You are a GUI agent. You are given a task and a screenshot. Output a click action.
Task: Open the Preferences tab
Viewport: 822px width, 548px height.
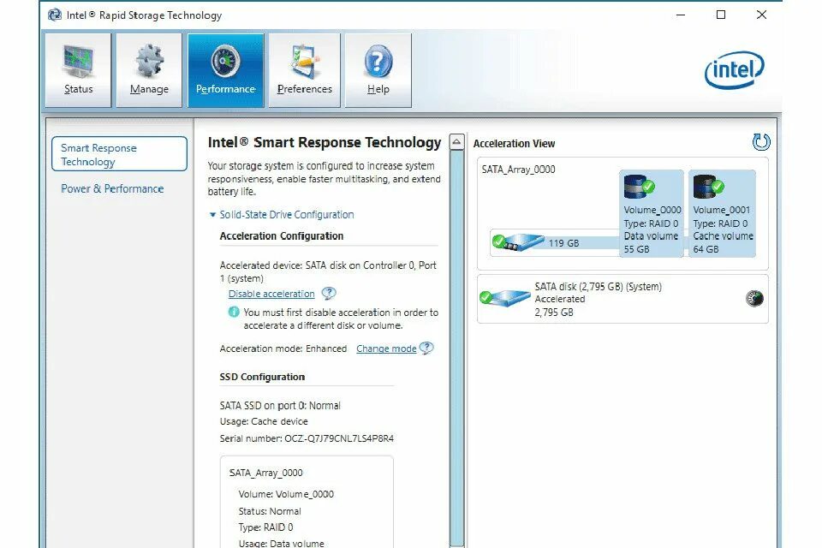pos(304,70)
